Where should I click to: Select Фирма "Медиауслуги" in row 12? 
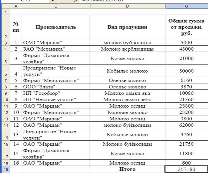[56, 112]
